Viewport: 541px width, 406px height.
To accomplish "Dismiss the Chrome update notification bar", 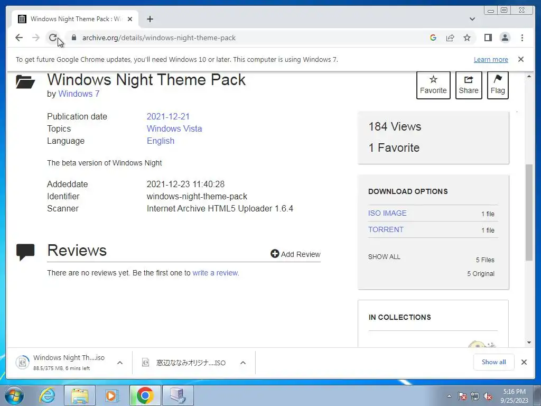I will click(x=521, y=59).
